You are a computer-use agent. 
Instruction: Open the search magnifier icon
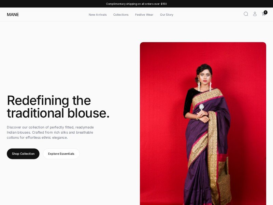pyautogui.click(x=246, y=14)
